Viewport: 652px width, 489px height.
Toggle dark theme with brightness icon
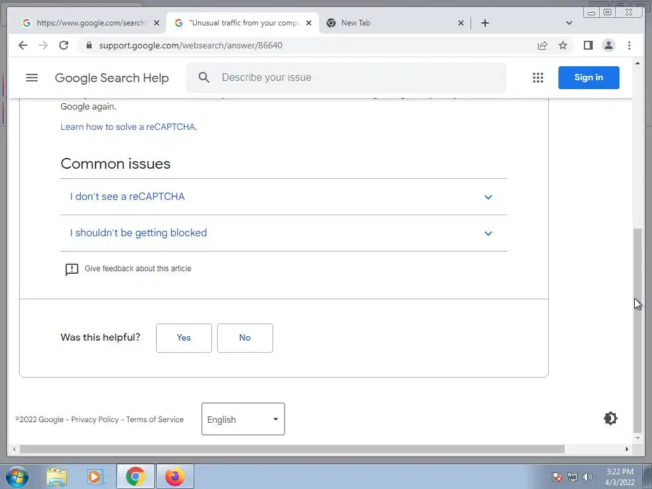point(611,418)
